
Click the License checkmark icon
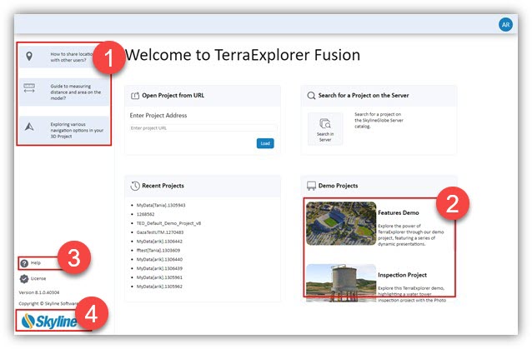(24, 278)
